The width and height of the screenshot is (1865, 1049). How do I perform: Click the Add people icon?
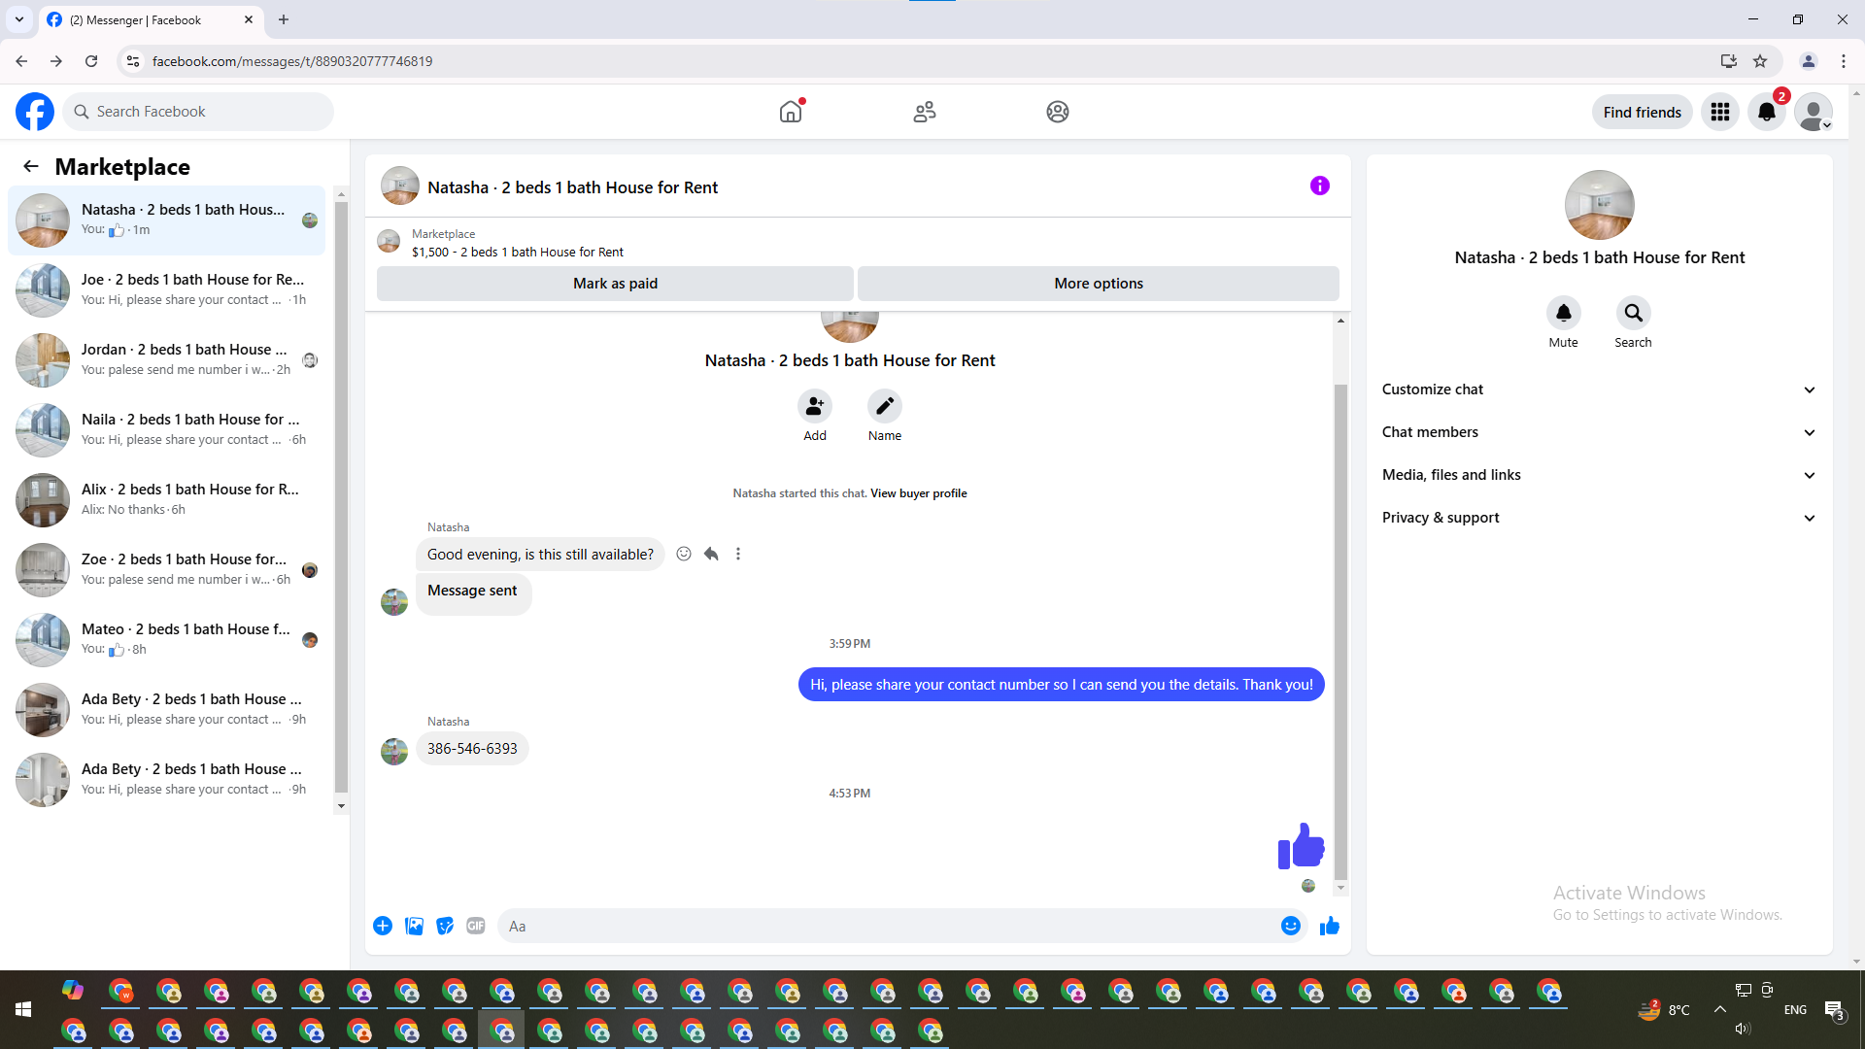point(814,406)
